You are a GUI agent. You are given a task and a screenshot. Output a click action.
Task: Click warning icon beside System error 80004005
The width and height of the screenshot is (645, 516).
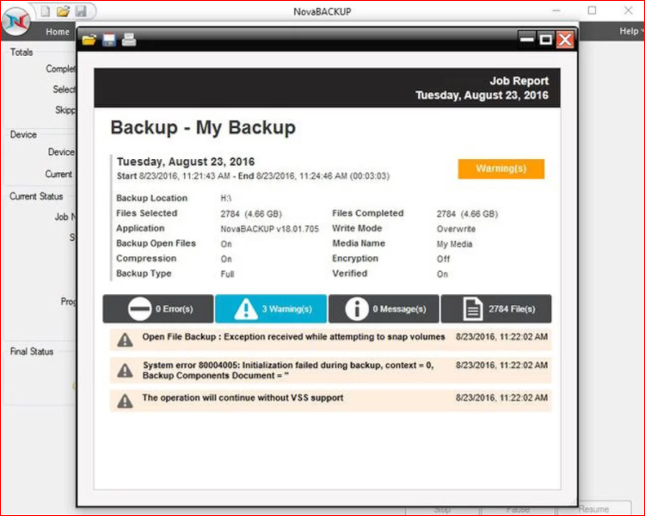125,371
